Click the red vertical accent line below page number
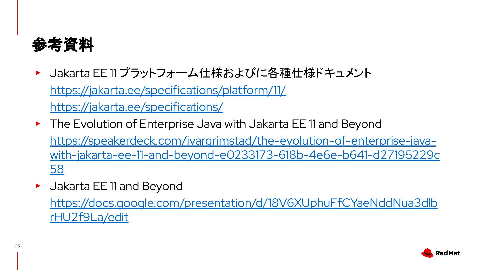The image size is (480, 270). tap(18, 261)
